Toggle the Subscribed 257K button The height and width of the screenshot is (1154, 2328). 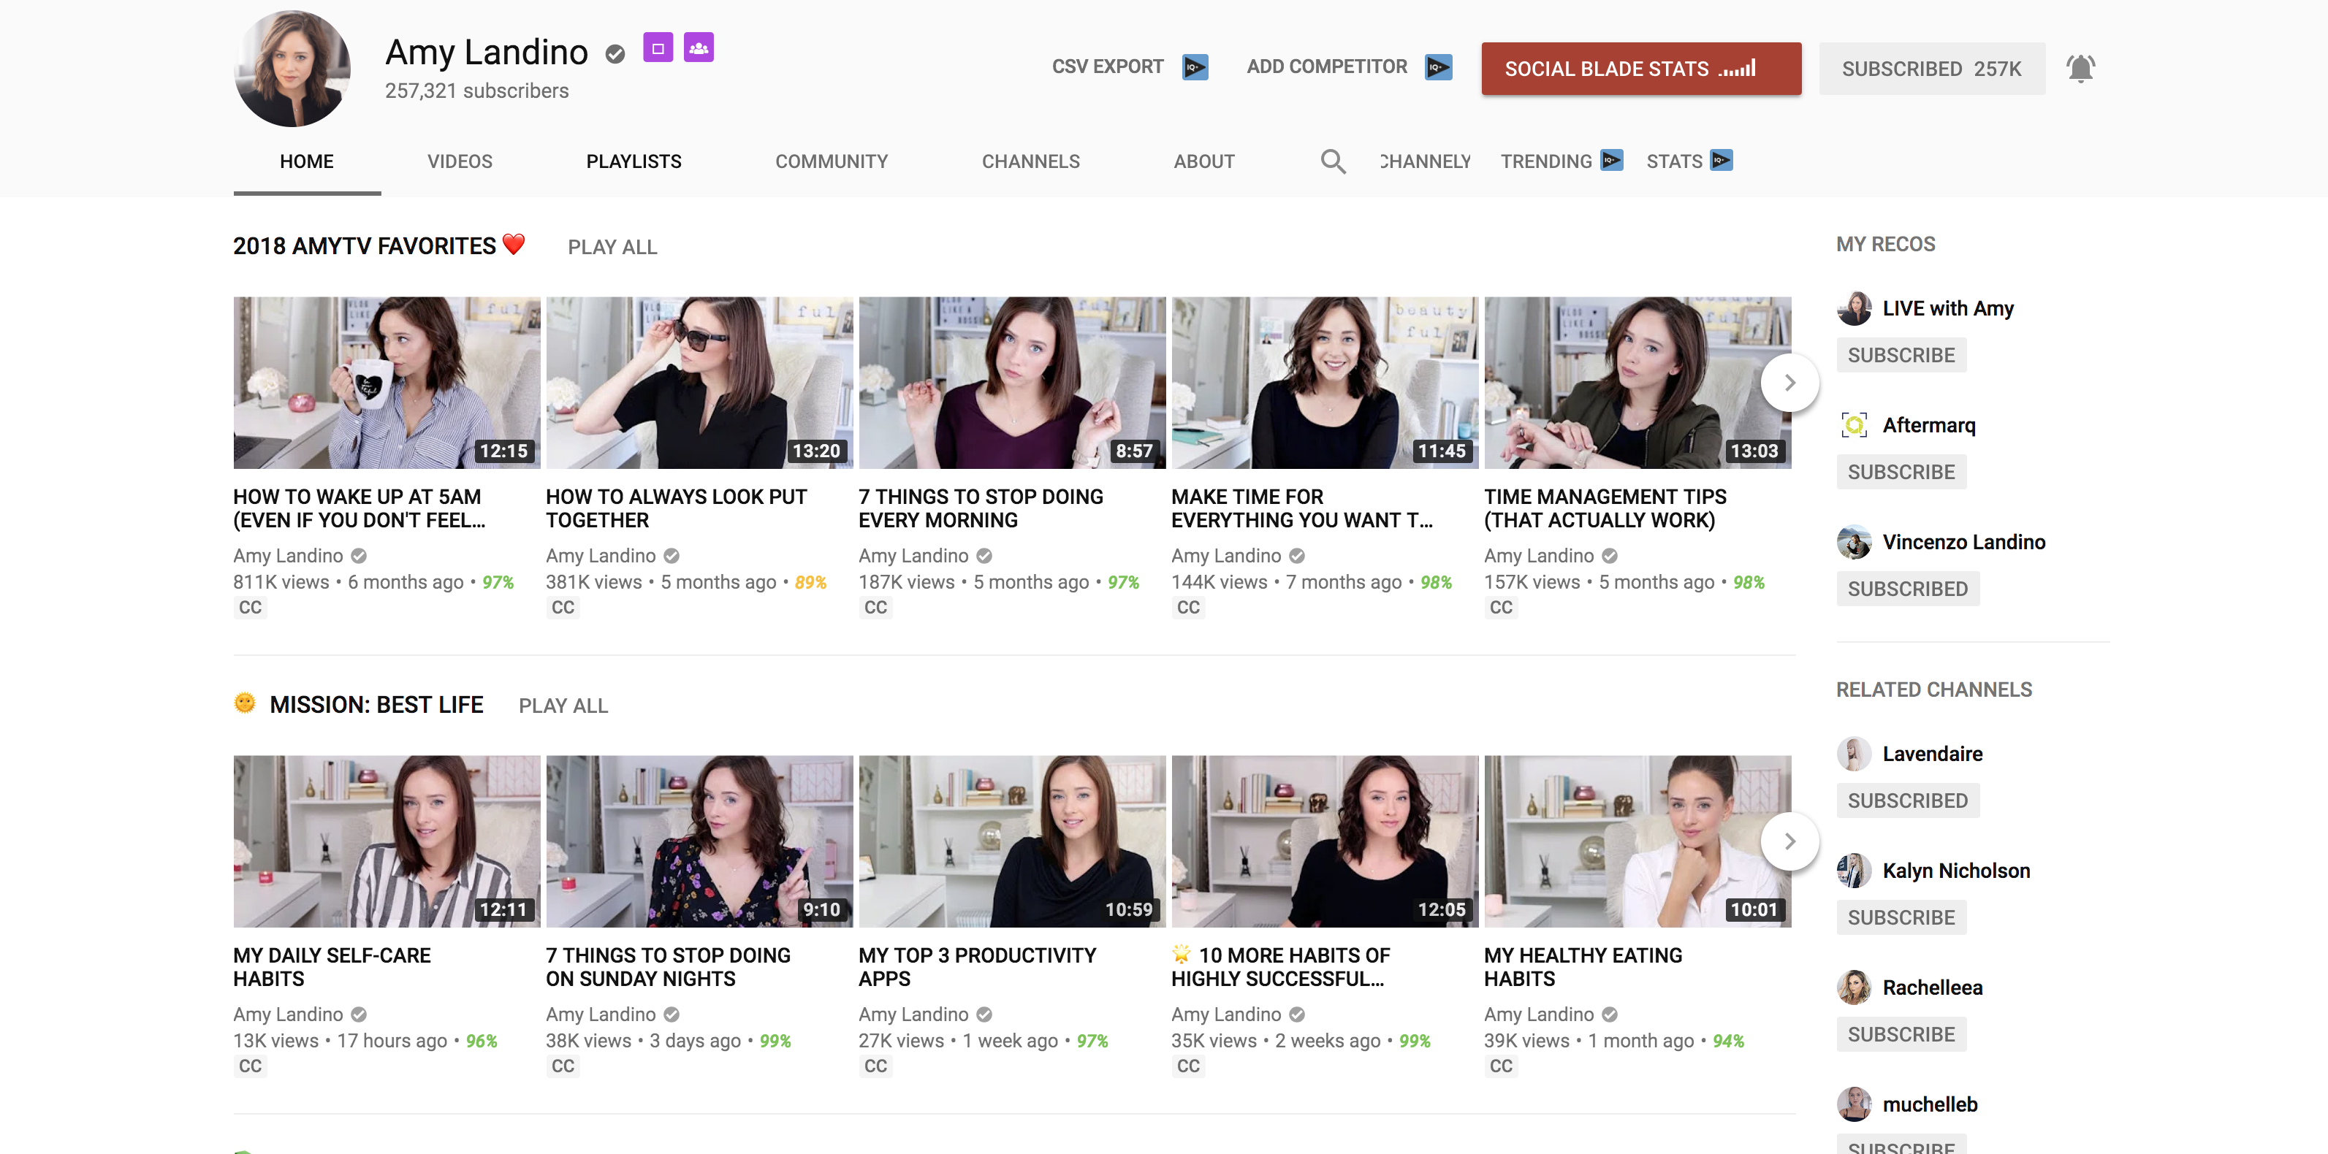tap(1931, 69)
